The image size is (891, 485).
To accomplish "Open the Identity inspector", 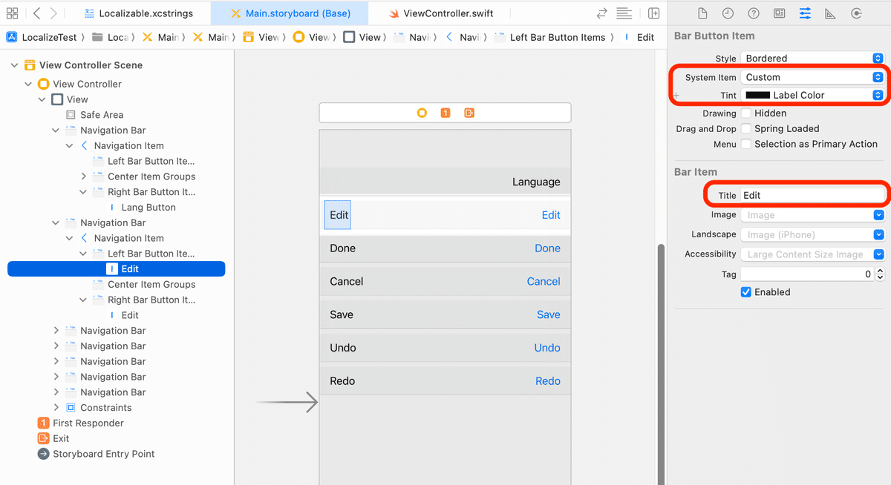I will coord(779,13).
